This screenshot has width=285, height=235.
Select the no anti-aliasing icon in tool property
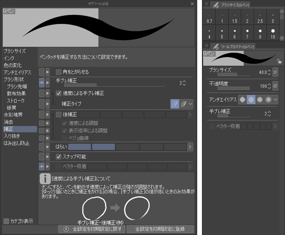[x=242, y=100]
